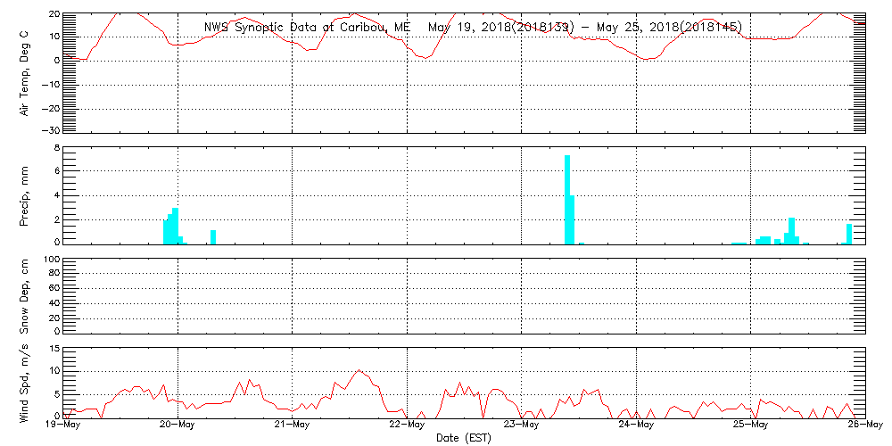Click the 'Precip, mm' axis label
Screen dimensions: 892x446
click(x=25, y=194)
